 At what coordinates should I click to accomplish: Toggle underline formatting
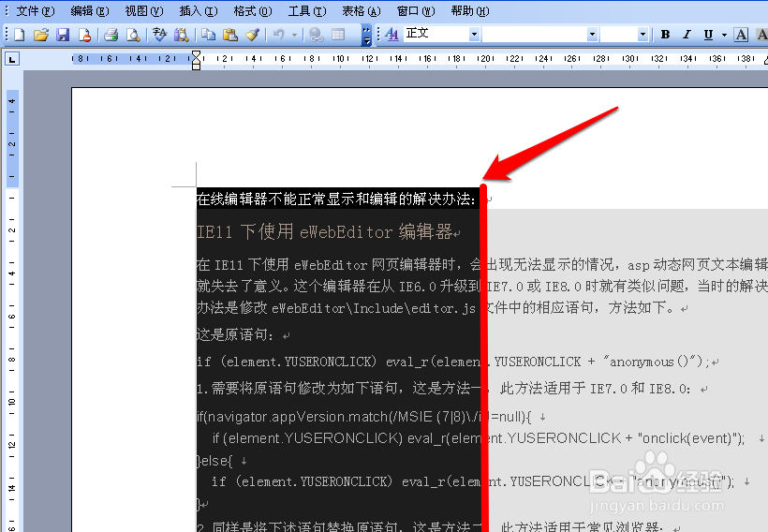point(708,35)
